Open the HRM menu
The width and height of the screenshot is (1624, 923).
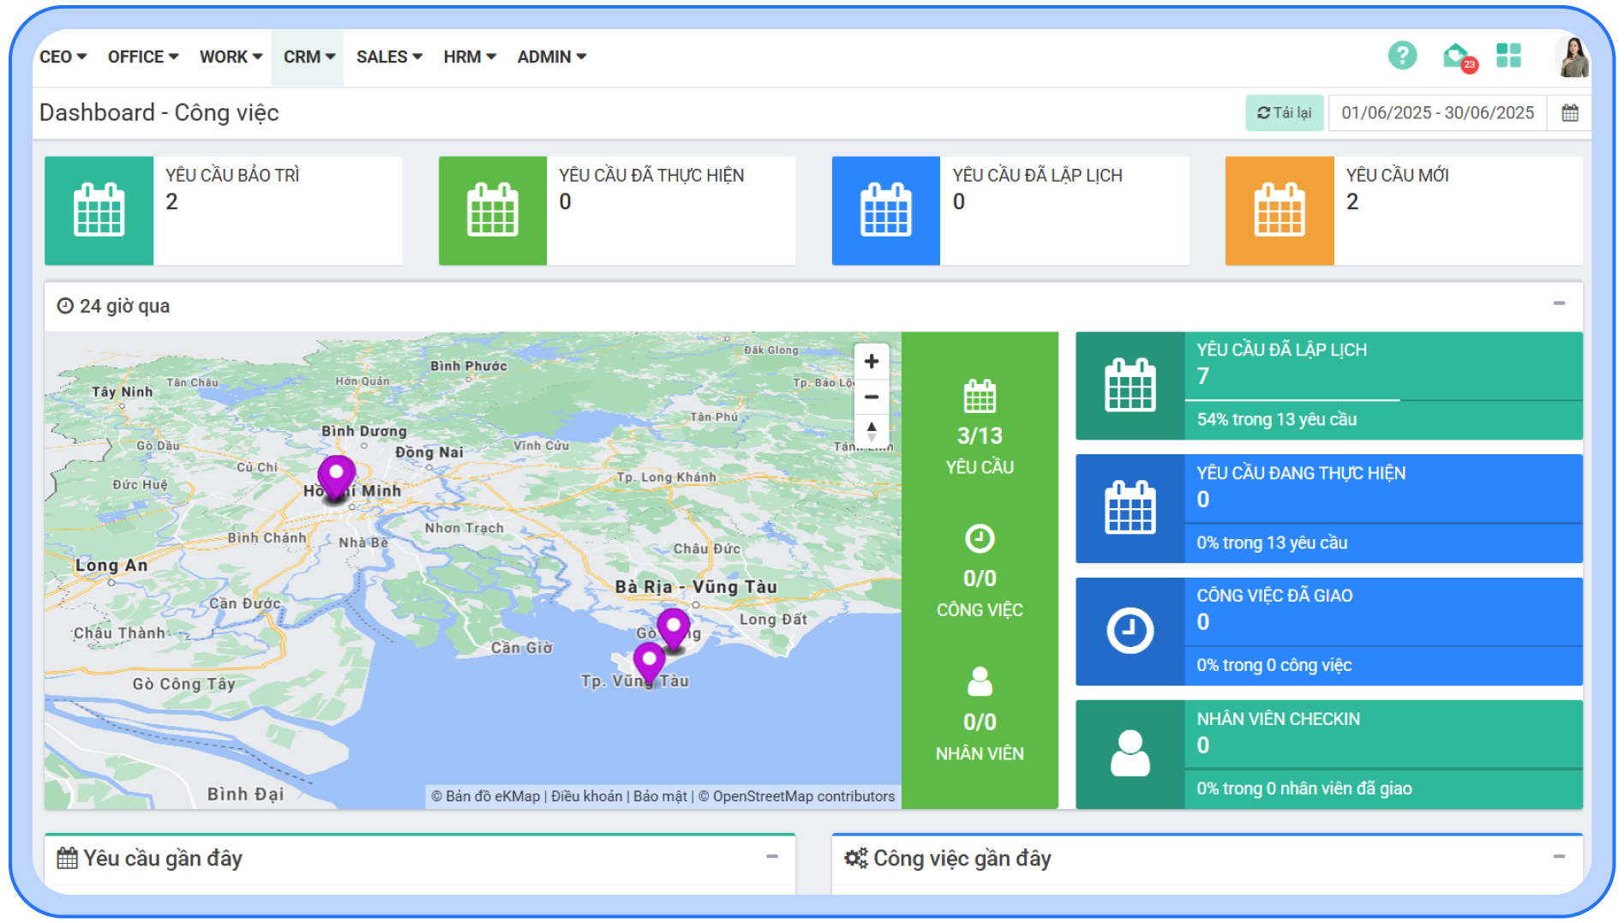coord(470,57)
